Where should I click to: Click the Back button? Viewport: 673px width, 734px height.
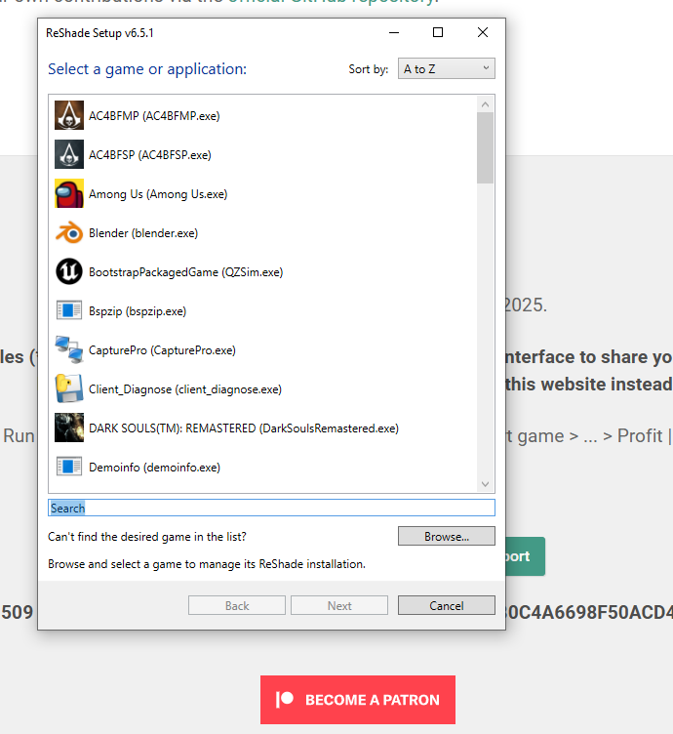click(x=237, y=605)
